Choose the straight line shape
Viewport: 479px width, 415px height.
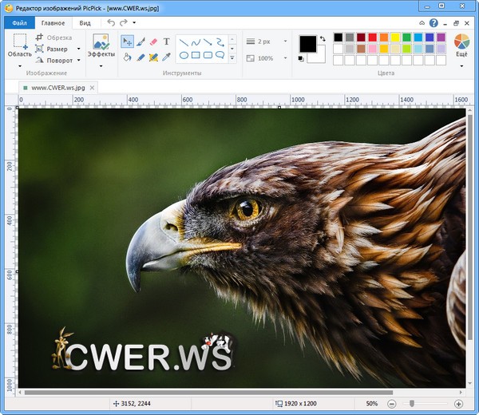[183, 41]
